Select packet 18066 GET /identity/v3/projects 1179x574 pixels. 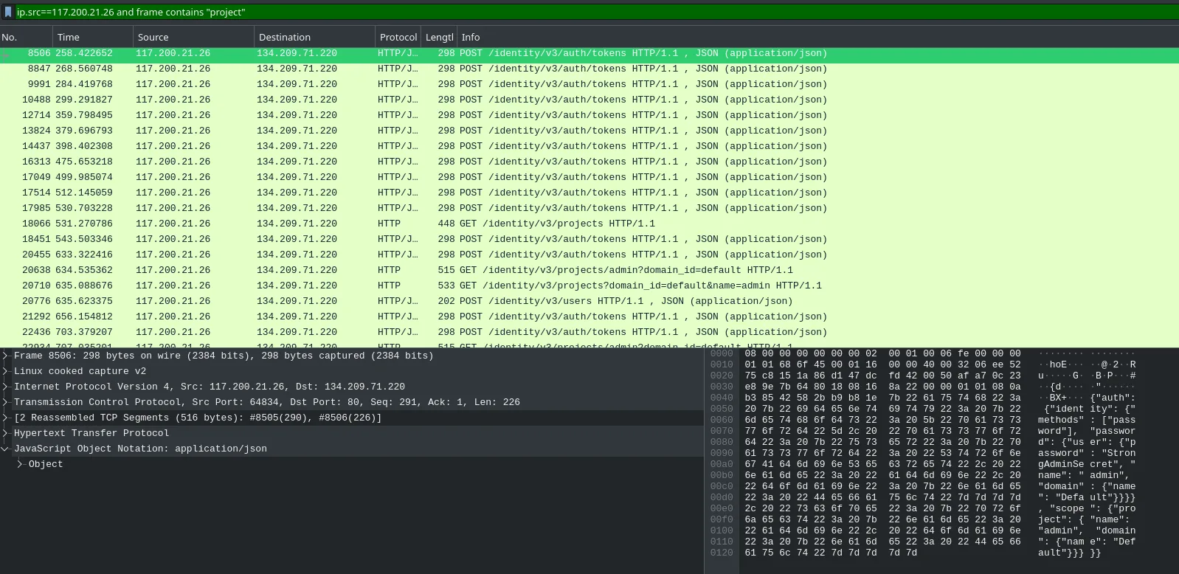[x=589, y=224]
